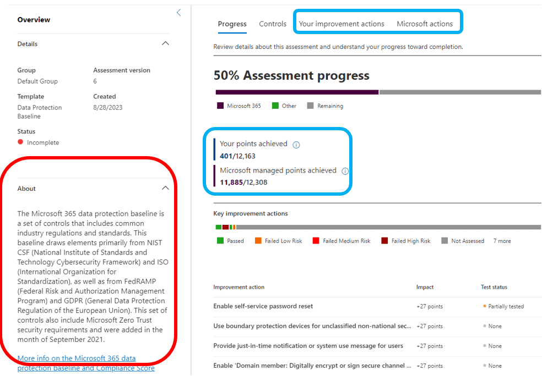Click the Failed High Risk dark red swatch
This screenshot has height=376, width=542.
pyautogui.click(x=384, y=240)
